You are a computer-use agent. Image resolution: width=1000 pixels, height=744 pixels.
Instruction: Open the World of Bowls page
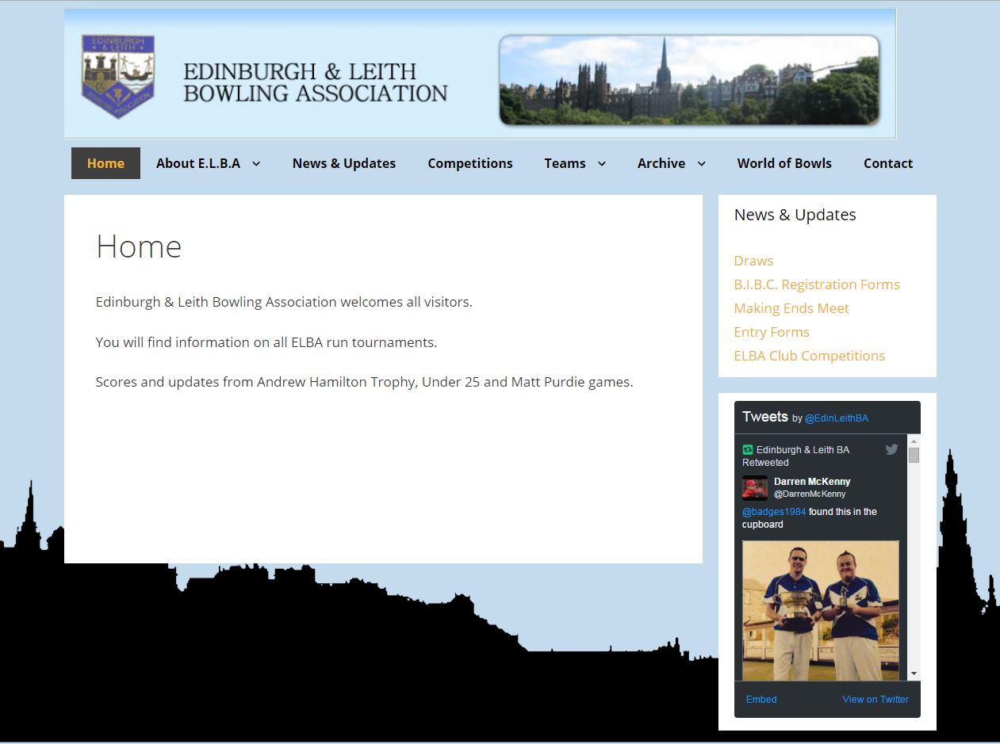point(784,163)
